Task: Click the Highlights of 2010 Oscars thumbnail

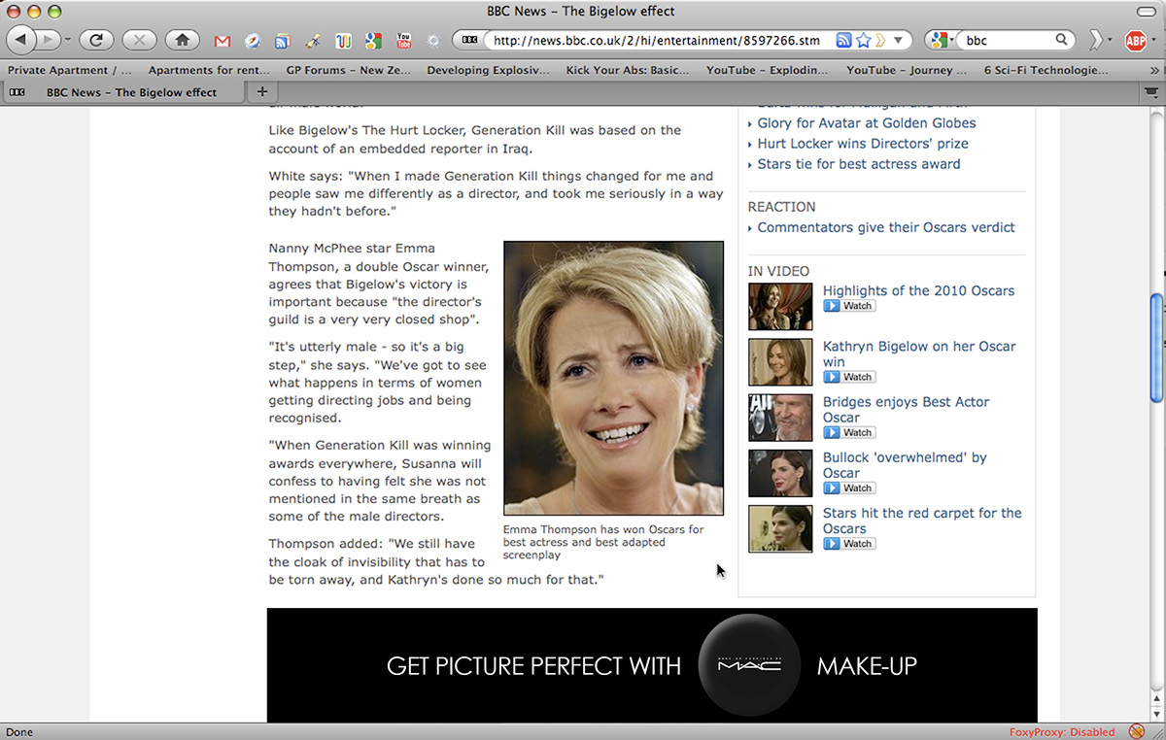Action: [x=780, y=307]
